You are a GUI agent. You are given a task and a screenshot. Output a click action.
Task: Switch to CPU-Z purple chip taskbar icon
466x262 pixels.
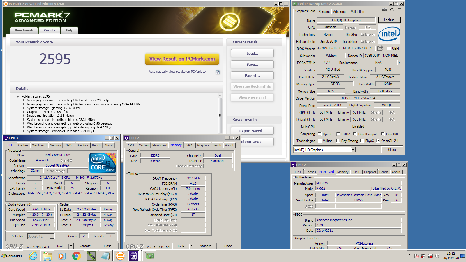[134, 256]
